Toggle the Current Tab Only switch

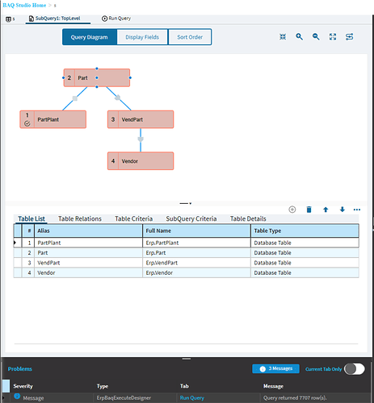click(355, 369)
